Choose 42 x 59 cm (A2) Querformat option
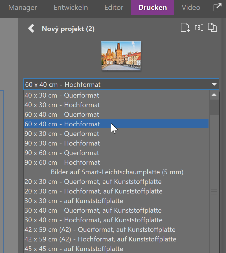This screenshot has height=253, width=226. (100, 230)
